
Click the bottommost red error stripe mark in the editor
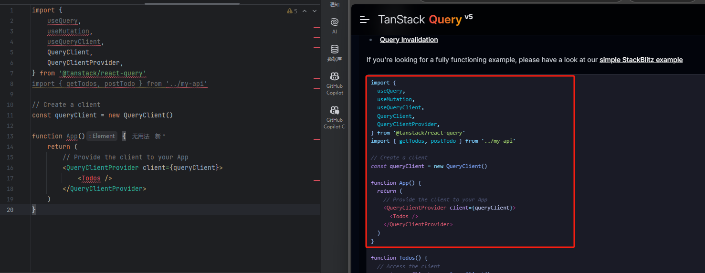(x=317, y=180)
